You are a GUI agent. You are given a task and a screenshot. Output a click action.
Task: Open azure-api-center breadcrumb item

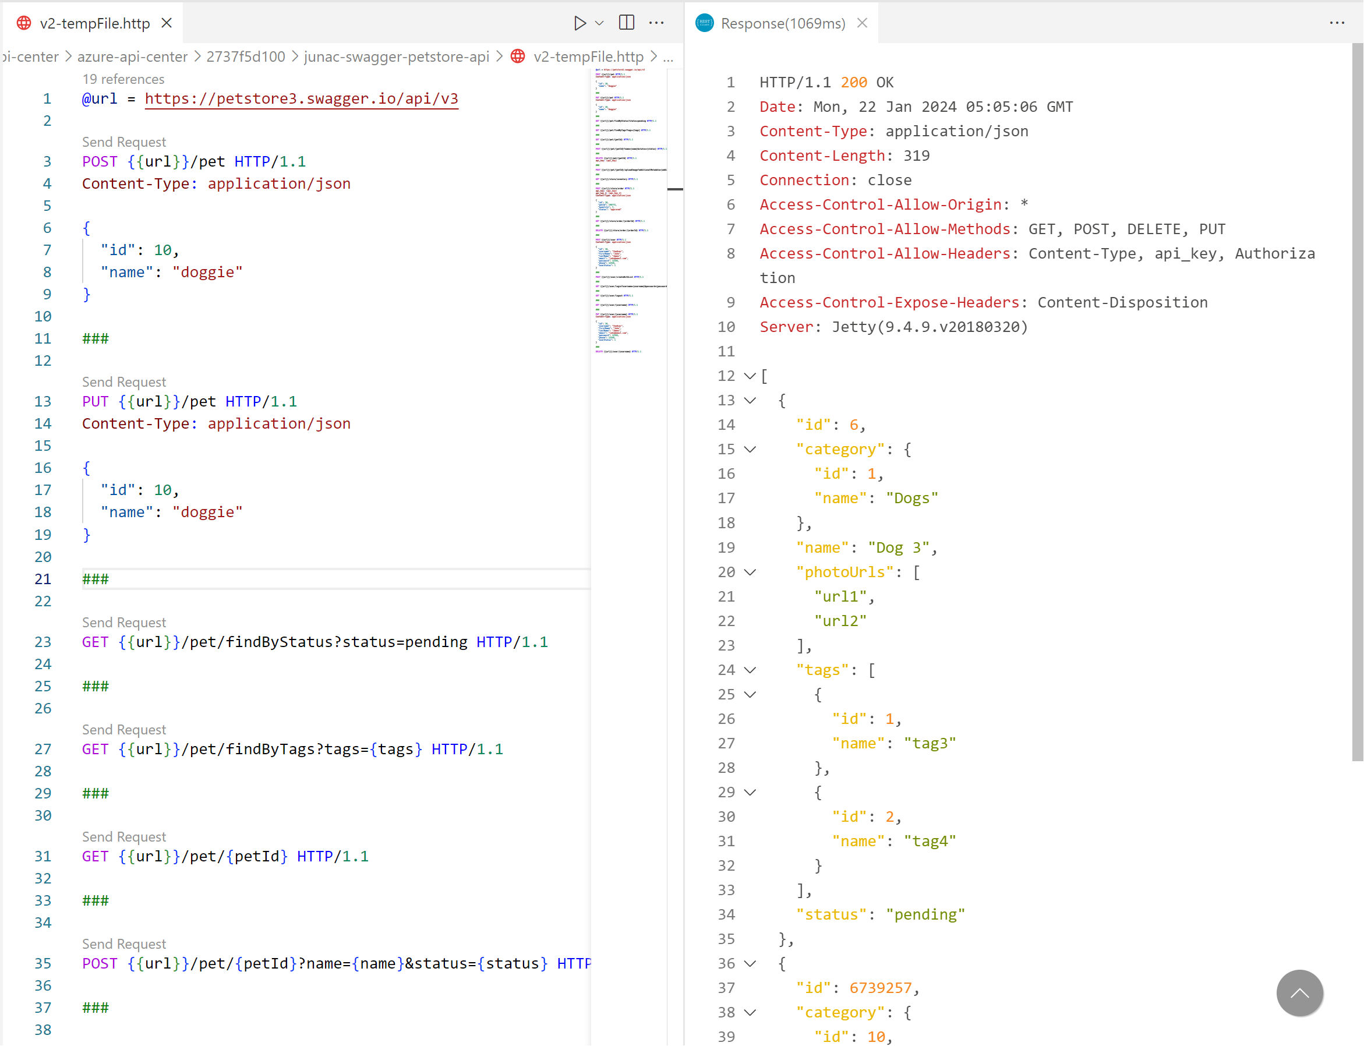132,56
